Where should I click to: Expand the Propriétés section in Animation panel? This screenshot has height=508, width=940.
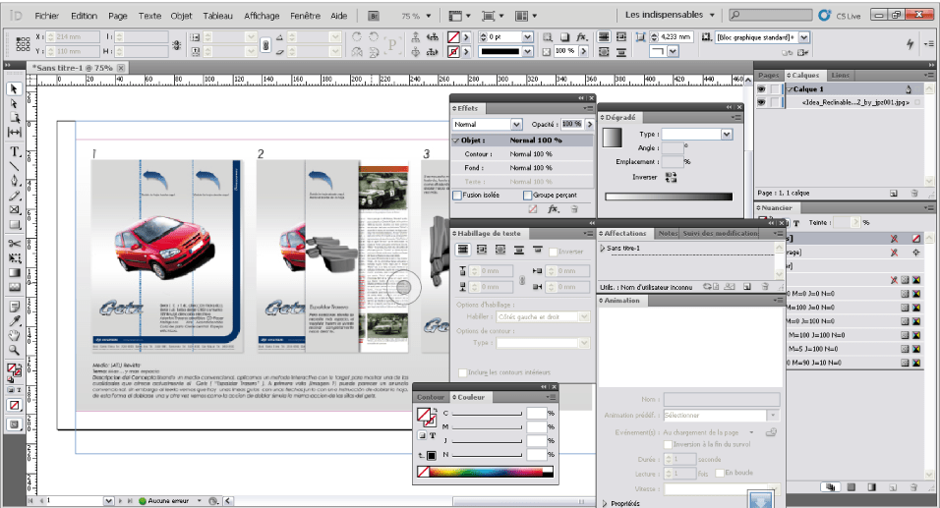point(605,504)
